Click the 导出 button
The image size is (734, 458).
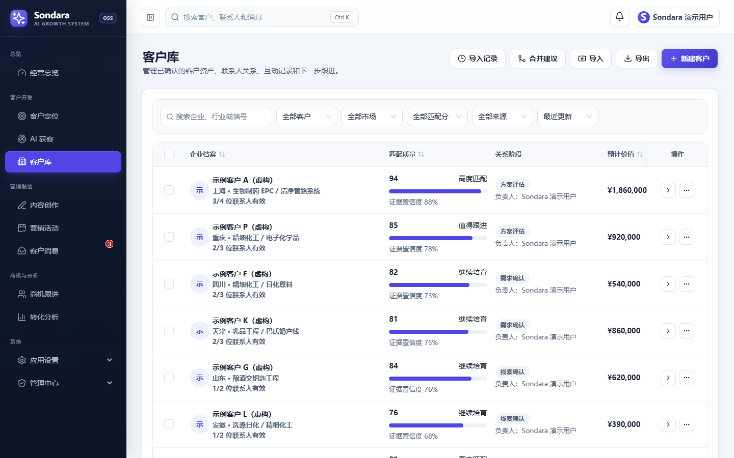[x=637, y=59]
